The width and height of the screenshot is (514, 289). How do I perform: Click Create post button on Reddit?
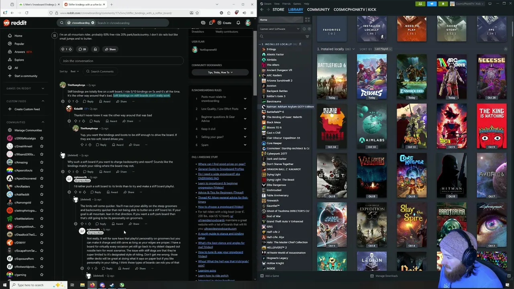[x=224, y=23]
